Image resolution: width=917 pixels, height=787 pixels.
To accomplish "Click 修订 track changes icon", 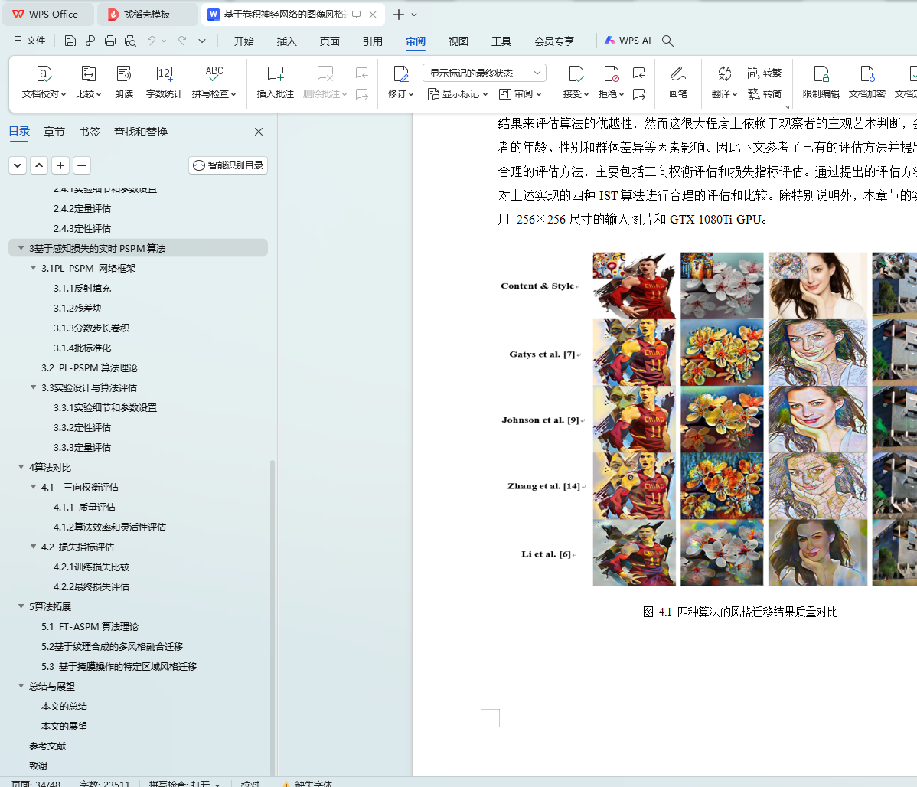I will click(x=400, y=82).
